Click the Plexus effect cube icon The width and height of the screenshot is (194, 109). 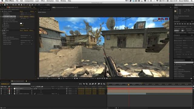pyautogui.click(x=4, y=30)
